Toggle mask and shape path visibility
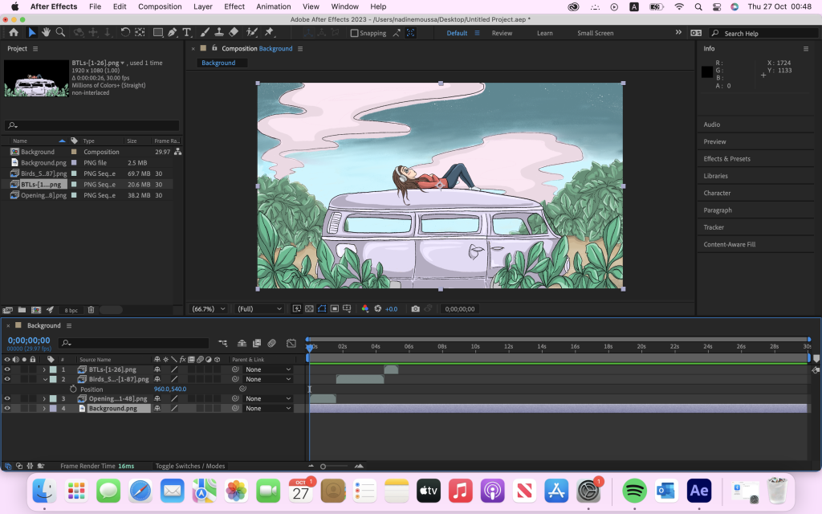Screen dimensions: 822x514 point(322,309)
